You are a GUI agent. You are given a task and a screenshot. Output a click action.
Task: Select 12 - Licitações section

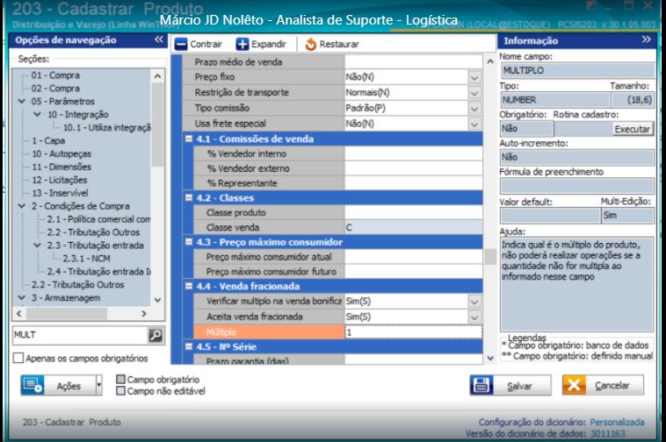(60, 180)
